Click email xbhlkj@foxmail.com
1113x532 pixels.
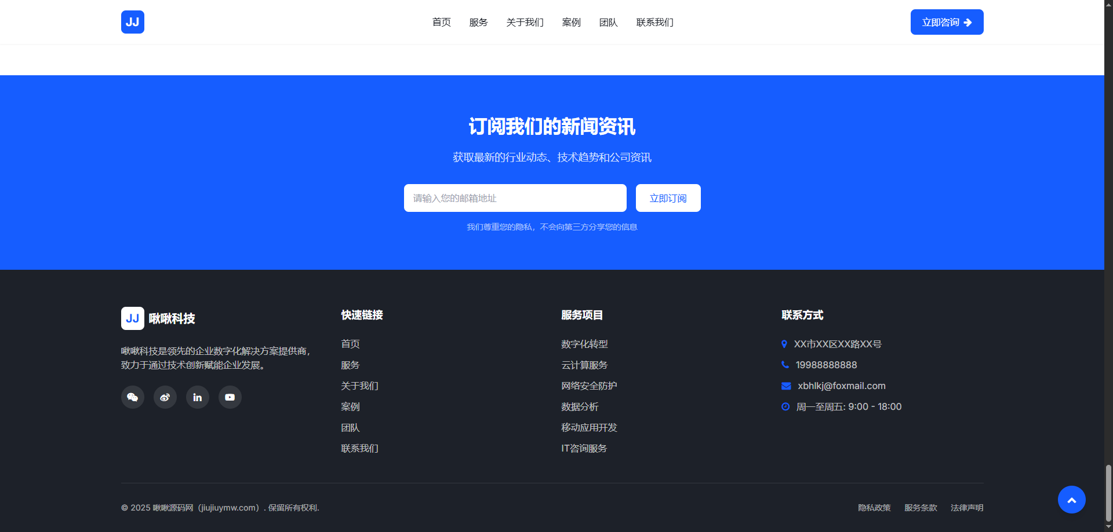pos(842,386)
